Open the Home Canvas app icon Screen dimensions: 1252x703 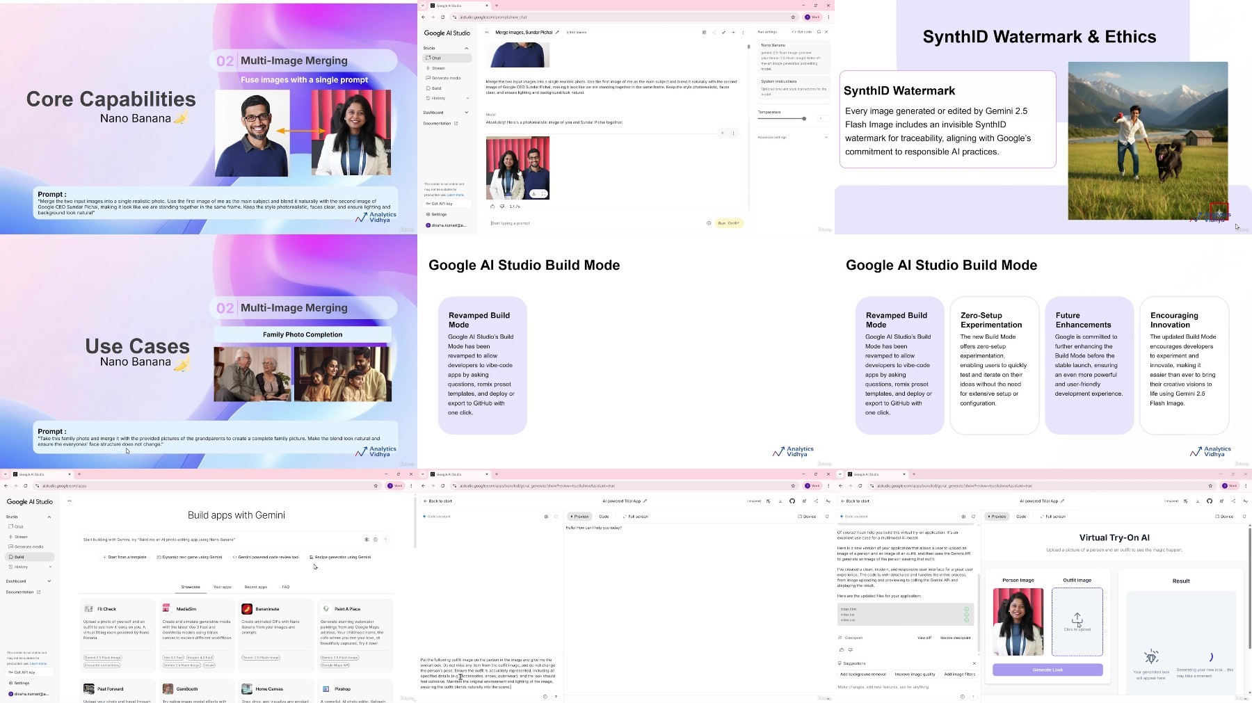point(247,688)
